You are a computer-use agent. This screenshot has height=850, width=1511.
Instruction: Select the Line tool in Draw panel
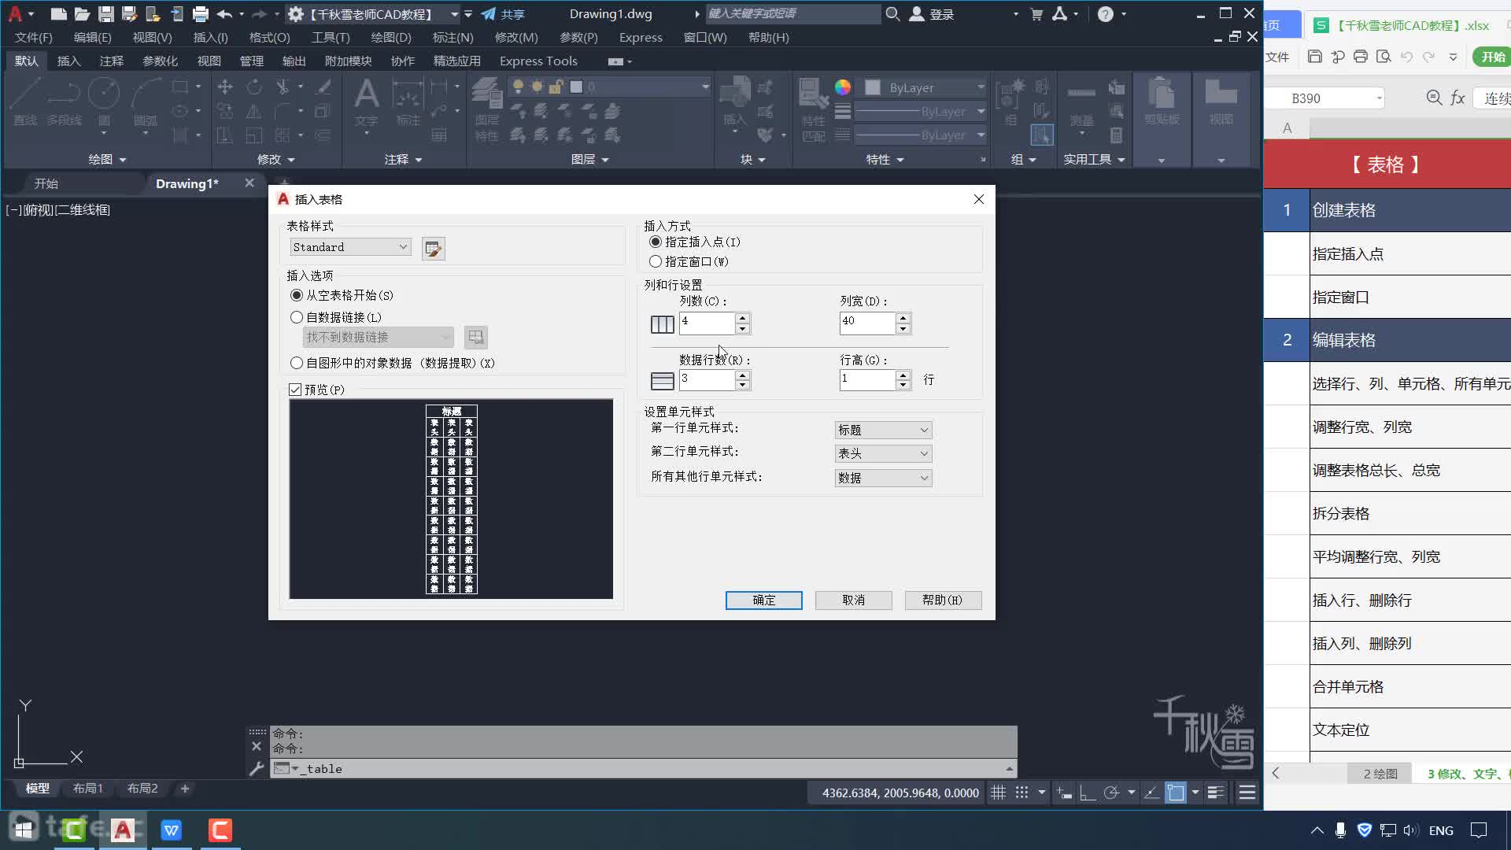[25, 102]
